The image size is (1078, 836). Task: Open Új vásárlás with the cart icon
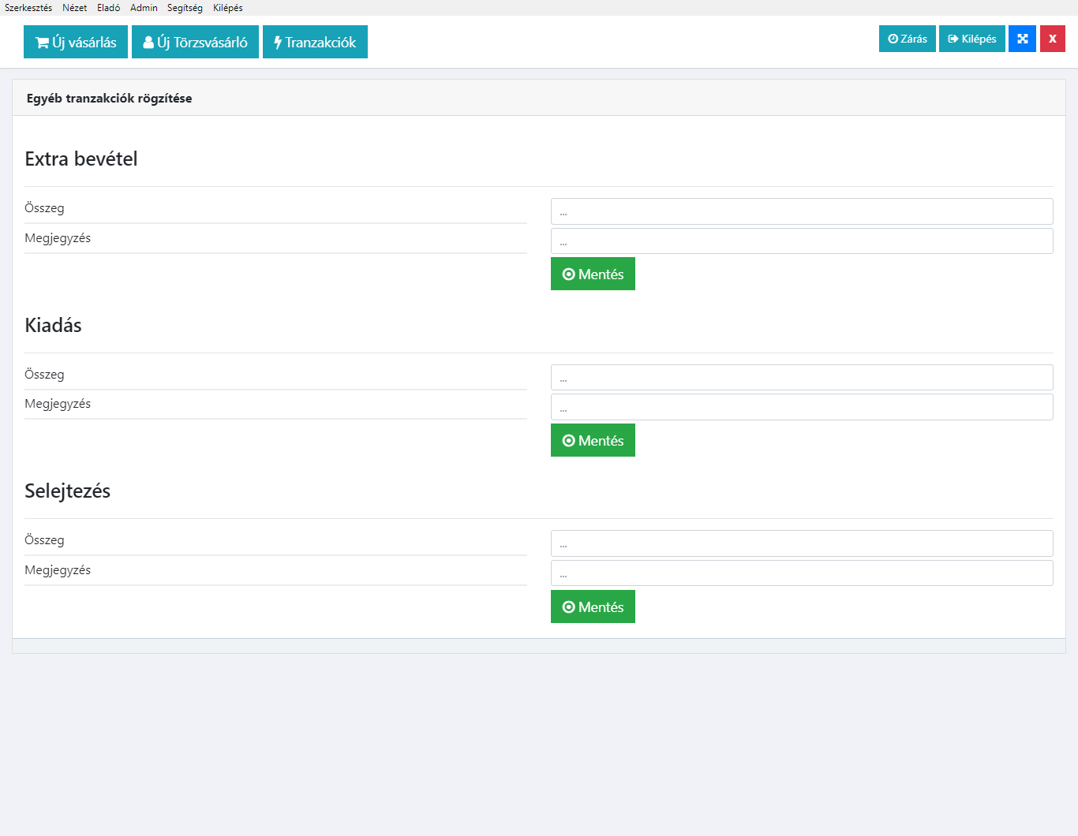pyautogui.click(x=76, y=43)
